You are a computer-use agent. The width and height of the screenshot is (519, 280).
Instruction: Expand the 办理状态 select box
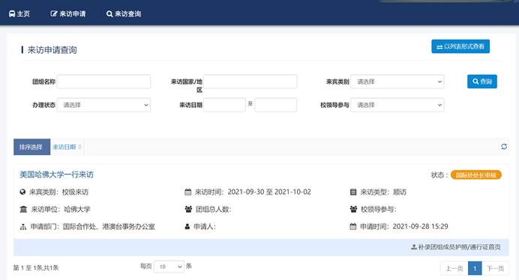pyautogui.click(x=103, y=105)
